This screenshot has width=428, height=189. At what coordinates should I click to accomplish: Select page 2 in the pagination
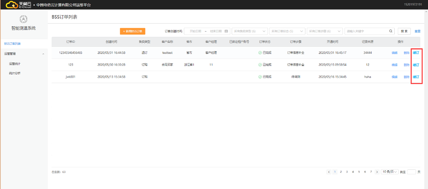pyautogui.click(x=341, y=172)
